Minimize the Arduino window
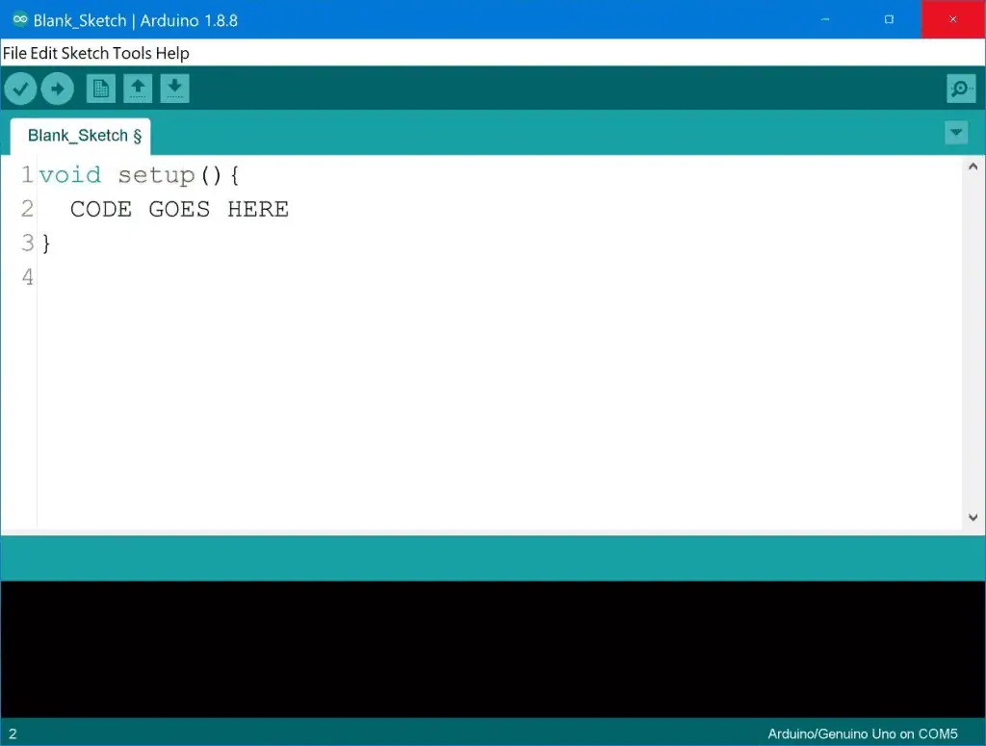 tap(825, 19)
